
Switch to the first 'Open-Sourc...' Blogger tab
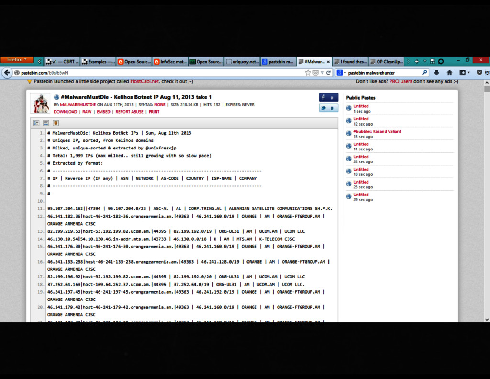click(134, 62)
